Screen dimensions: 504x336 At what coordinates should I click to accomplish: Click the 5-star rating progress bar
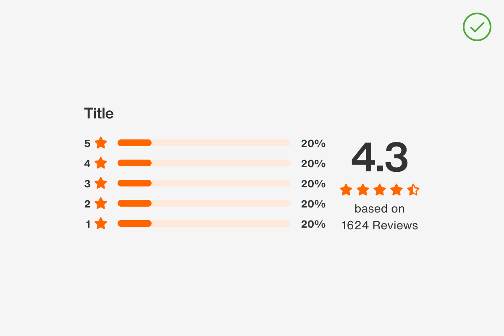tap(204, 143)
